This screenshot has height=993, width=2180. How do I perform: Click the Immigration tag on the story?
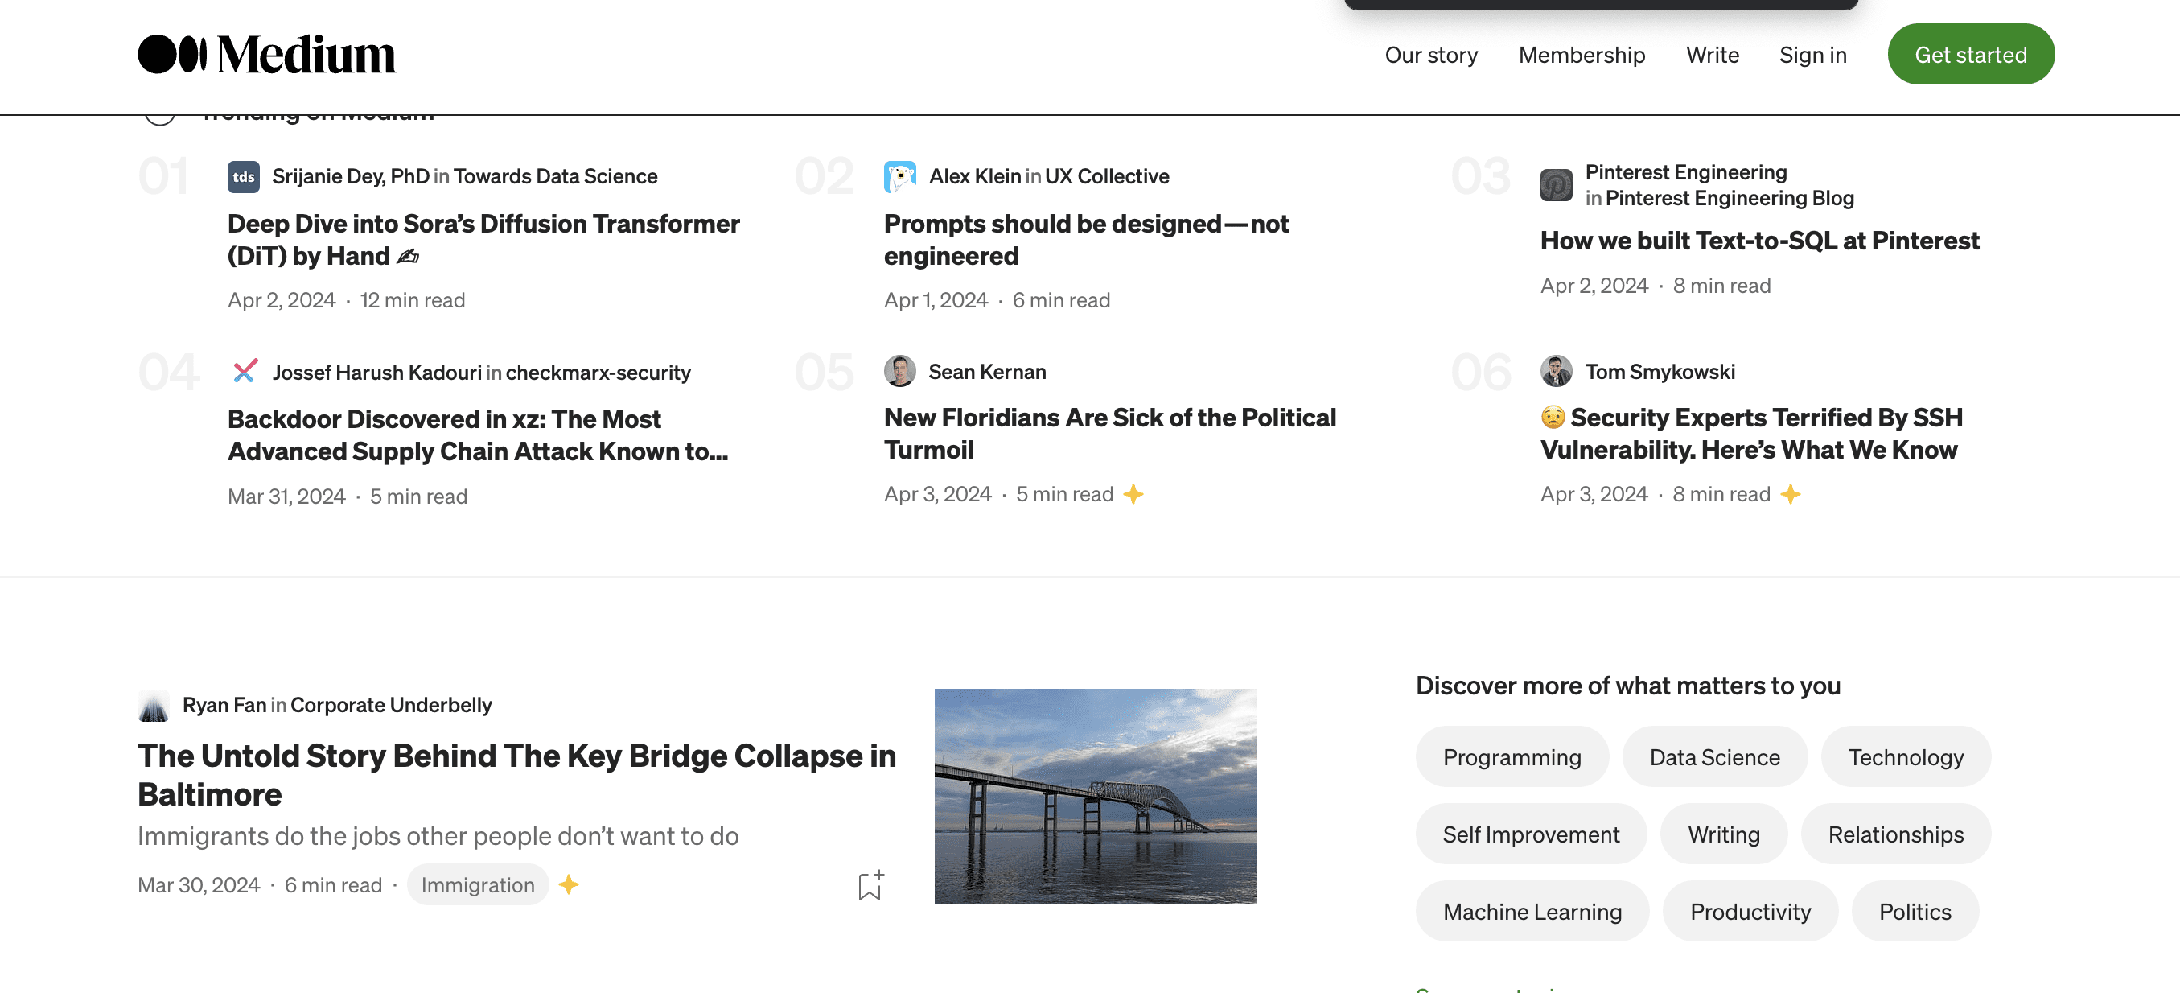(x=477, y=885)
